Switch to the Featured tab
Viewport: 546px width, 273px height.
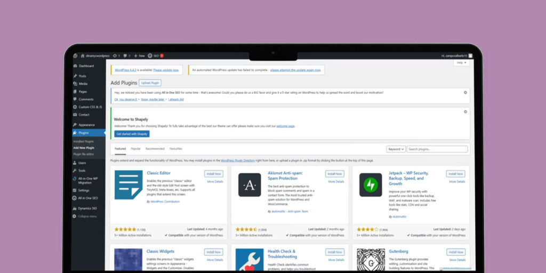click(120, 149)
